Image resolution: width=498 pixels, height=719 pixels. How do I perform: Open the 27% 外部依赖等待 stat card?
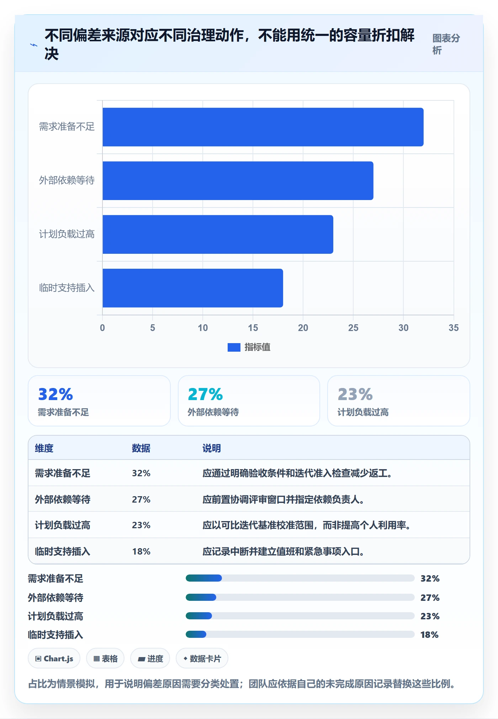click(249, 401)
